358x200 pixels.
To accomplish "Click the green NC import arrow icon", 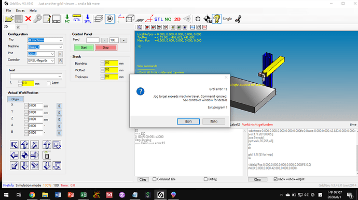I will (x=67, y=19).
